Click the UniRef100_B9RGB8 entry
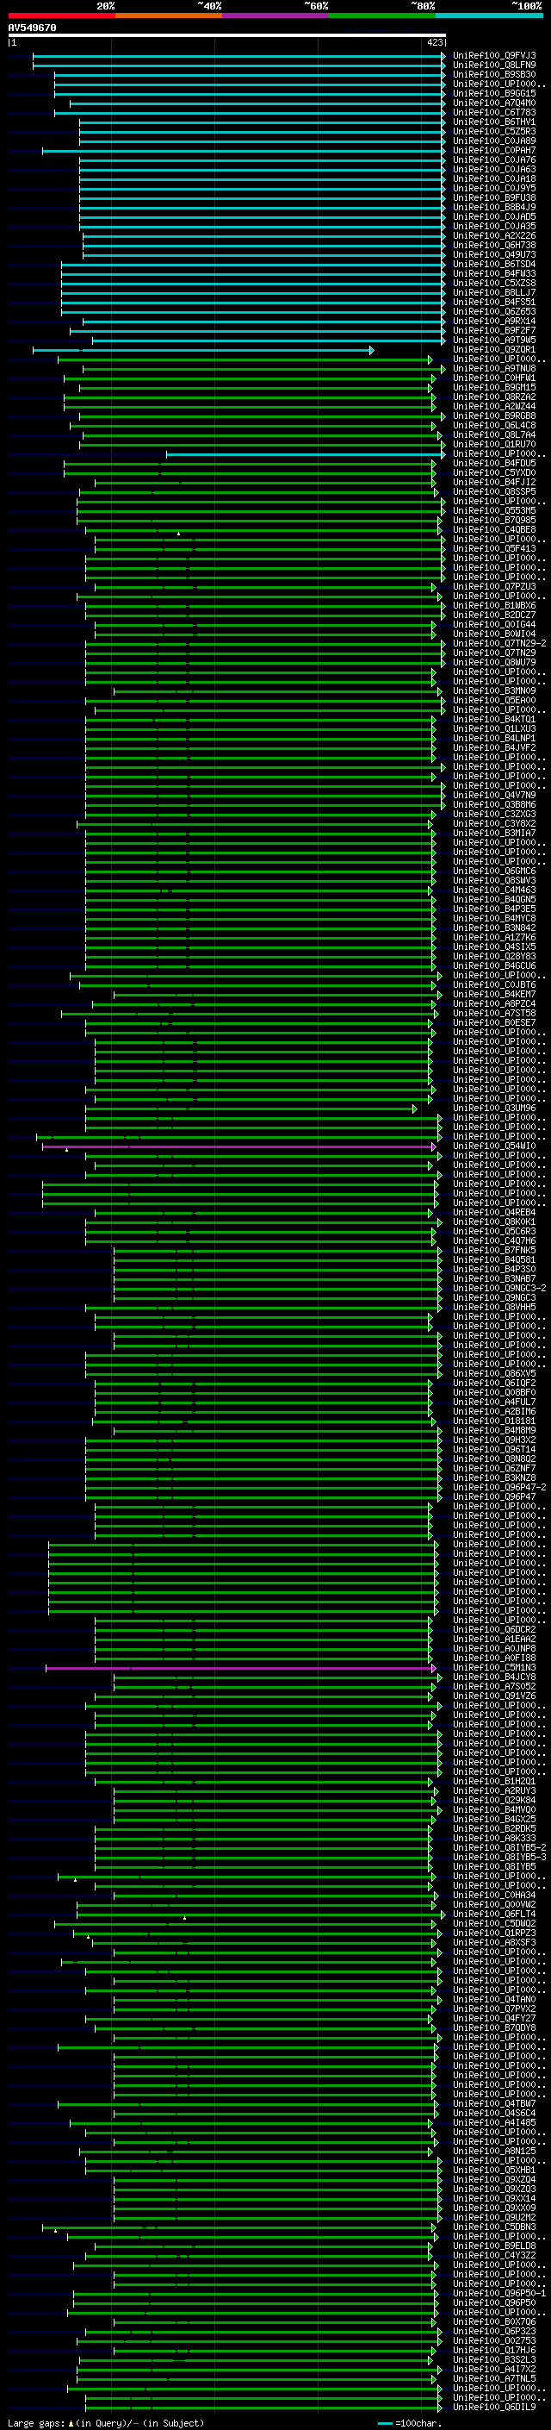This screenshot has height=2430, width=551. [494, 416]
